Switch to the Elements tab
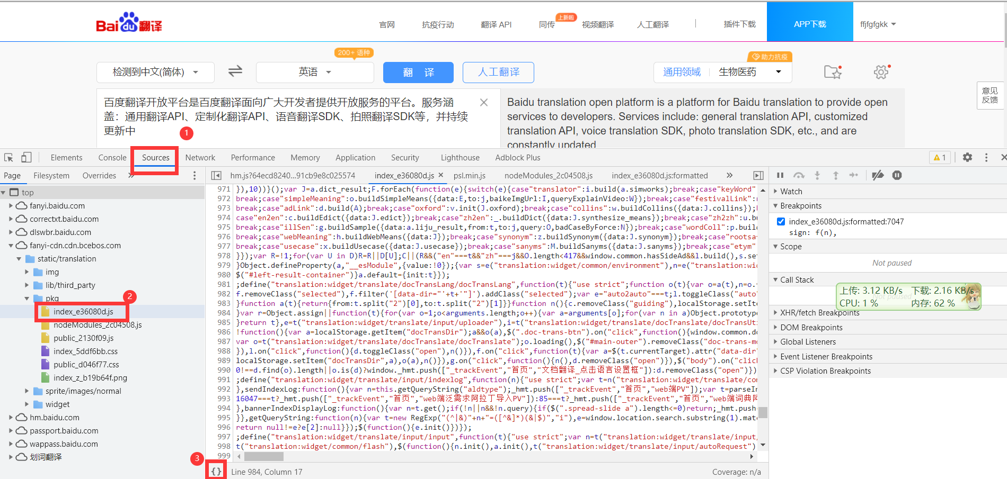This screenshot has height=479, width=1007. [66, 157]
